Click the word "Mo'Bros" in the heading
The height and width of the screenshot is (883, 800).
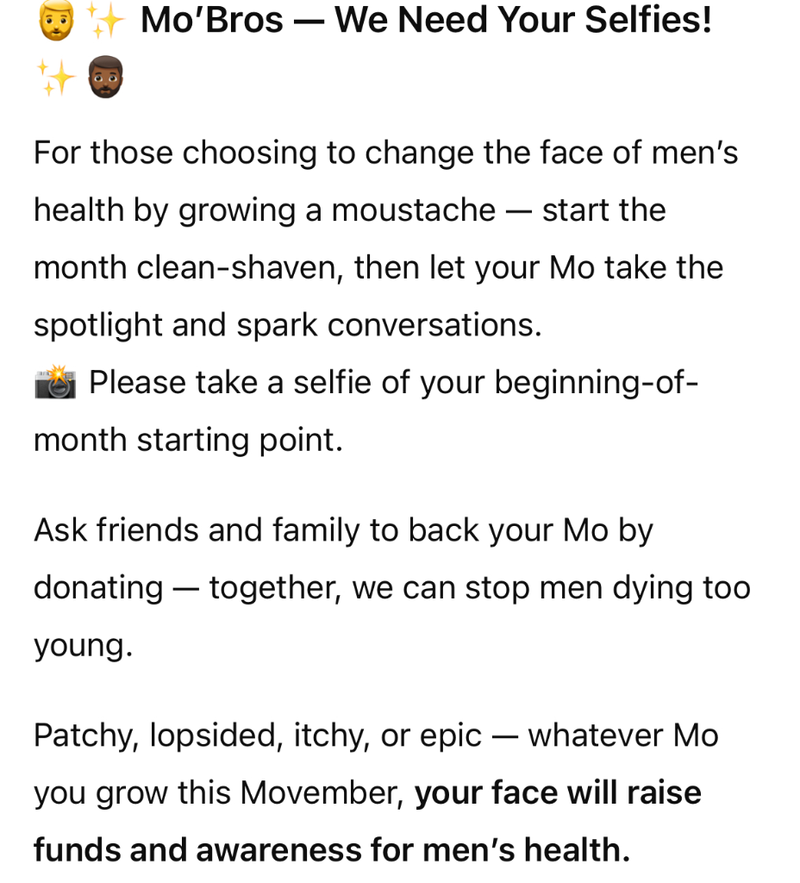(x=212, y=21)
